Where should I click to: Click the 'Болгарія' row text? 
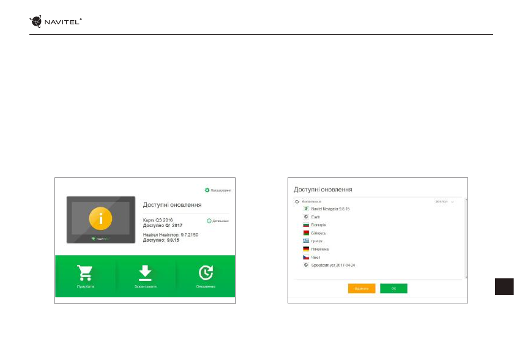coord(319,225)
